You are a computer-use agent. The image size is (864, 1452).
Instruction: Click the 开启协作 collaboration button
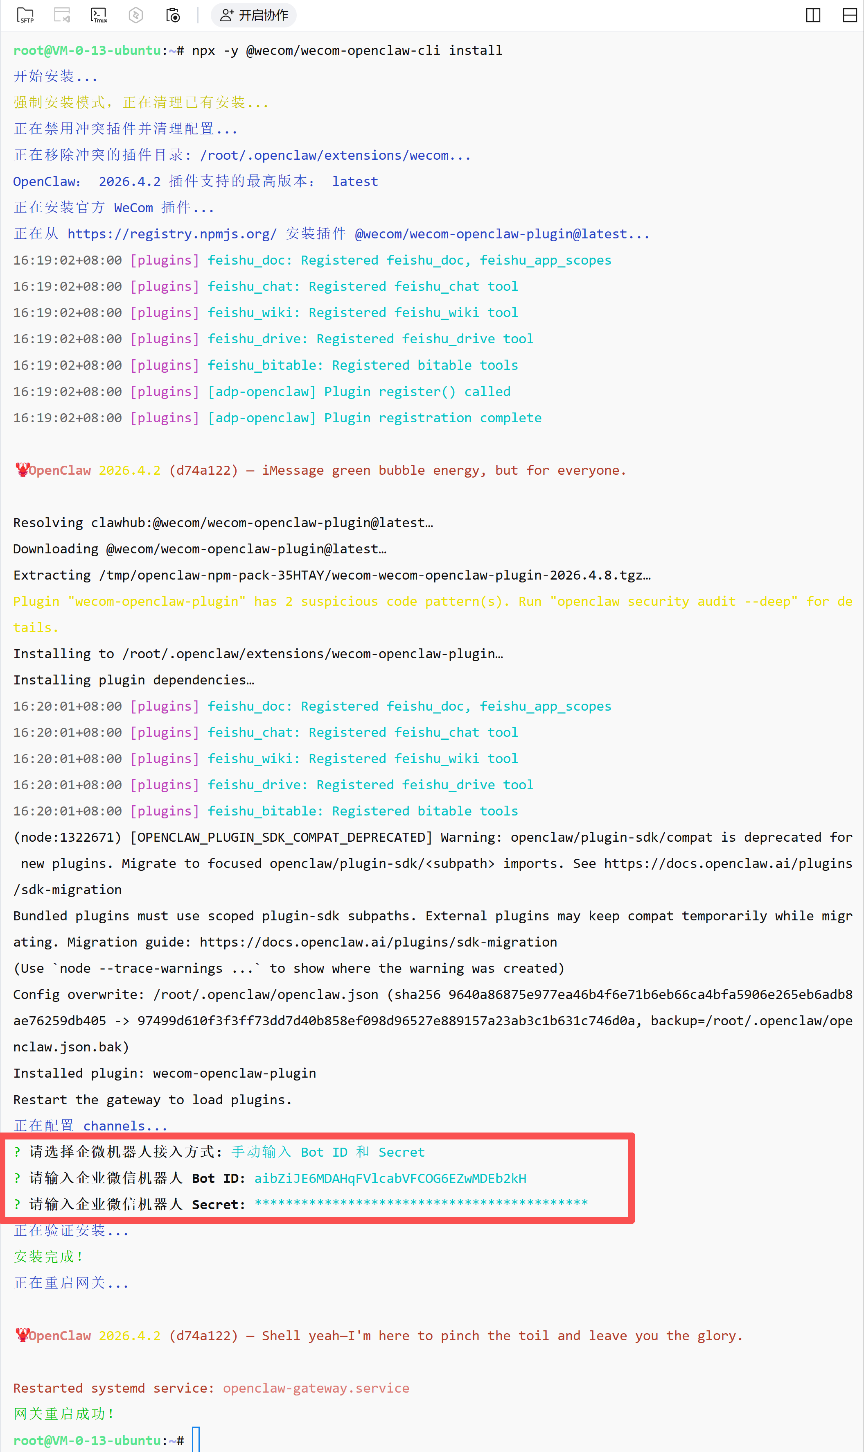pos(254,15)
